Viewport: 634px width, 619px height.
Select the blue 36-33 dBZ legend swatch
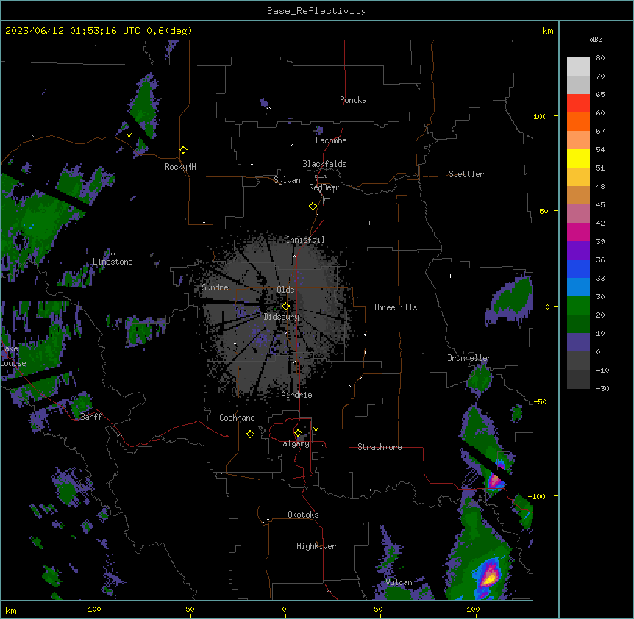578,268
